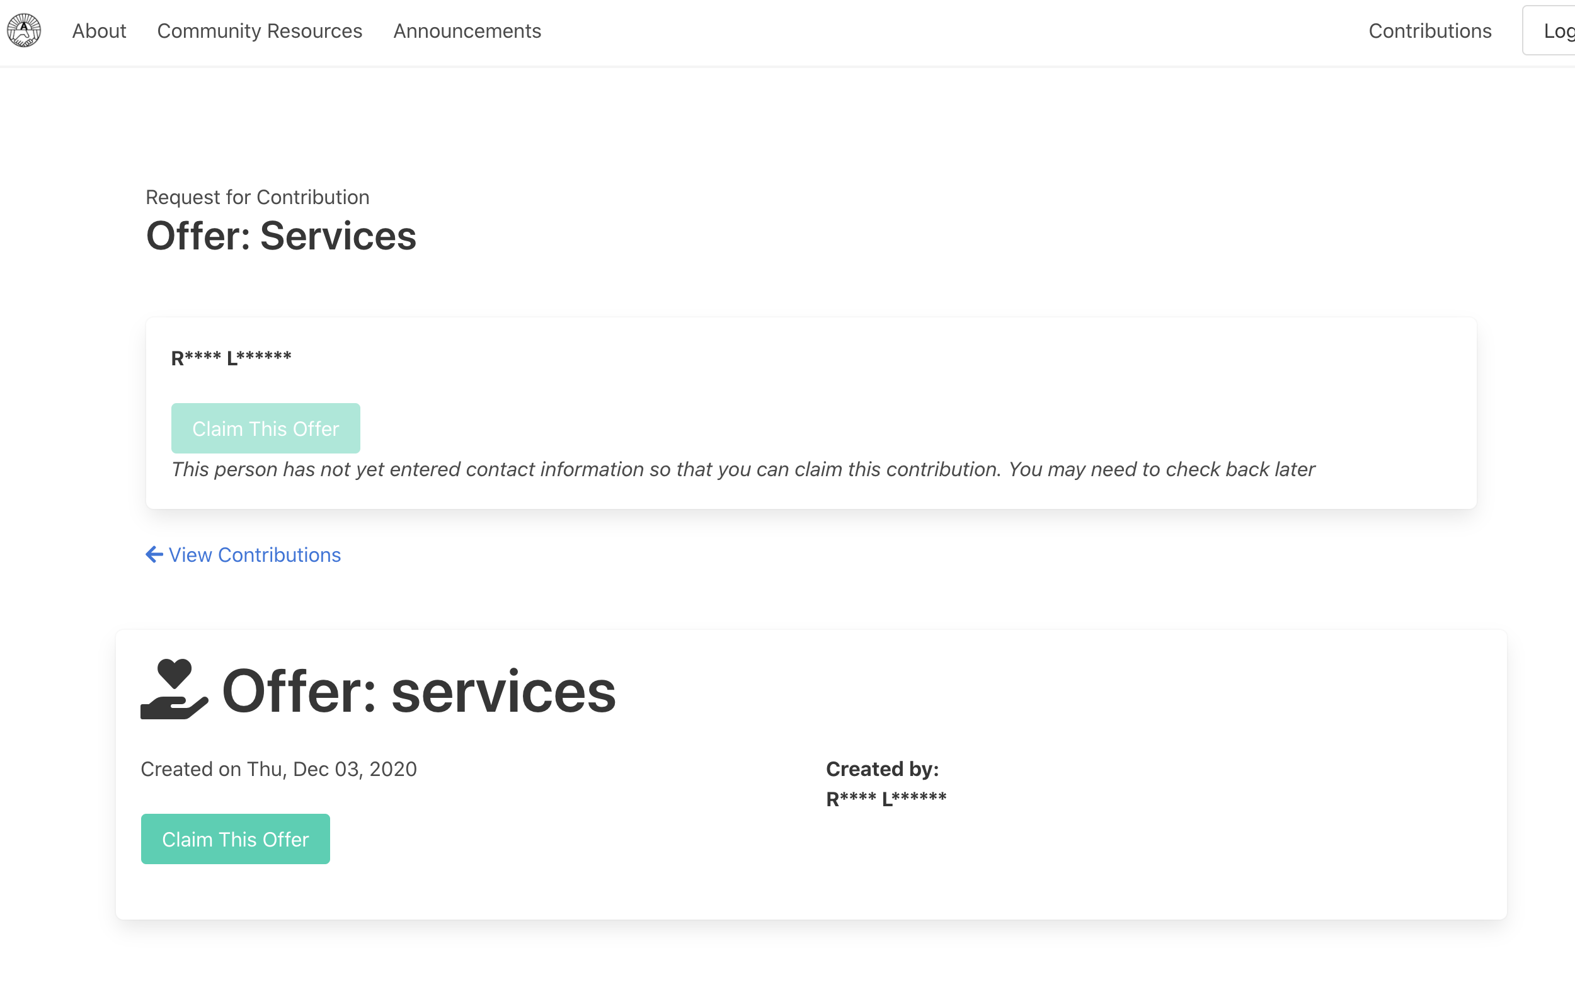Open the About page
1575x1004 pixels.
[x=99, y=31]
